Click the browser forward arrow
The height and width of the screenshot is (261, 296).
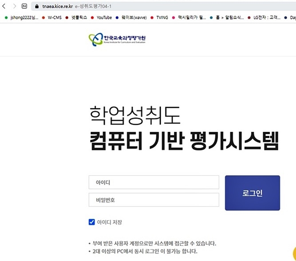click(x=14, y=7)
